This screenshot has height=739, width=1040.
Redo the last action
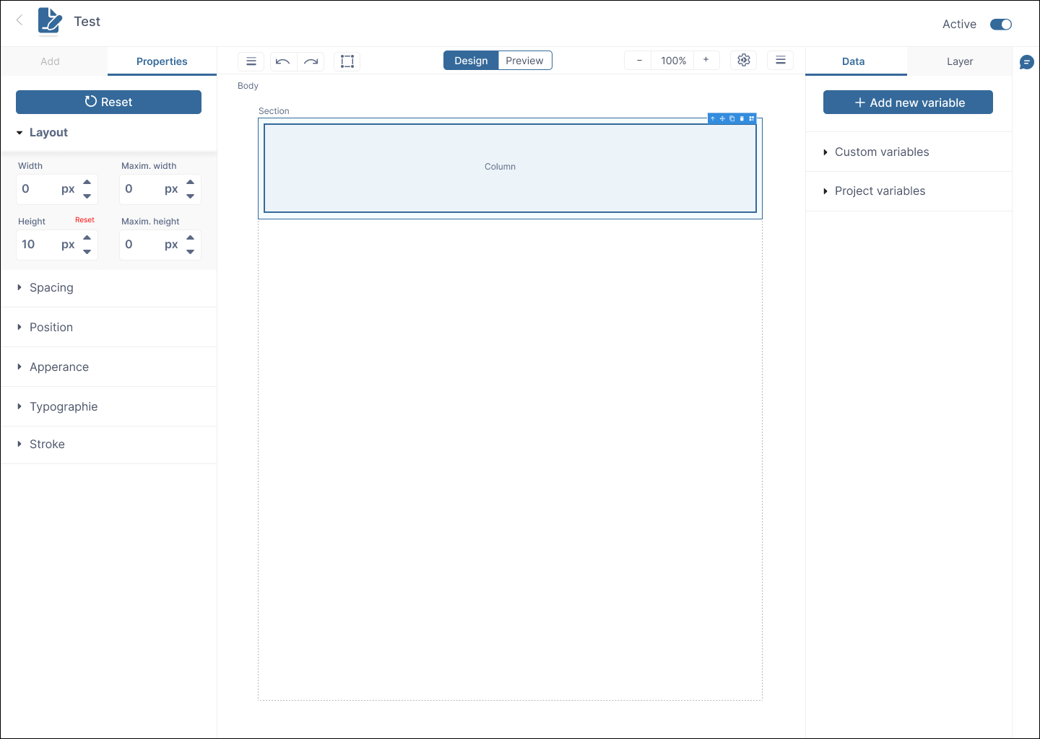[311, 61]
